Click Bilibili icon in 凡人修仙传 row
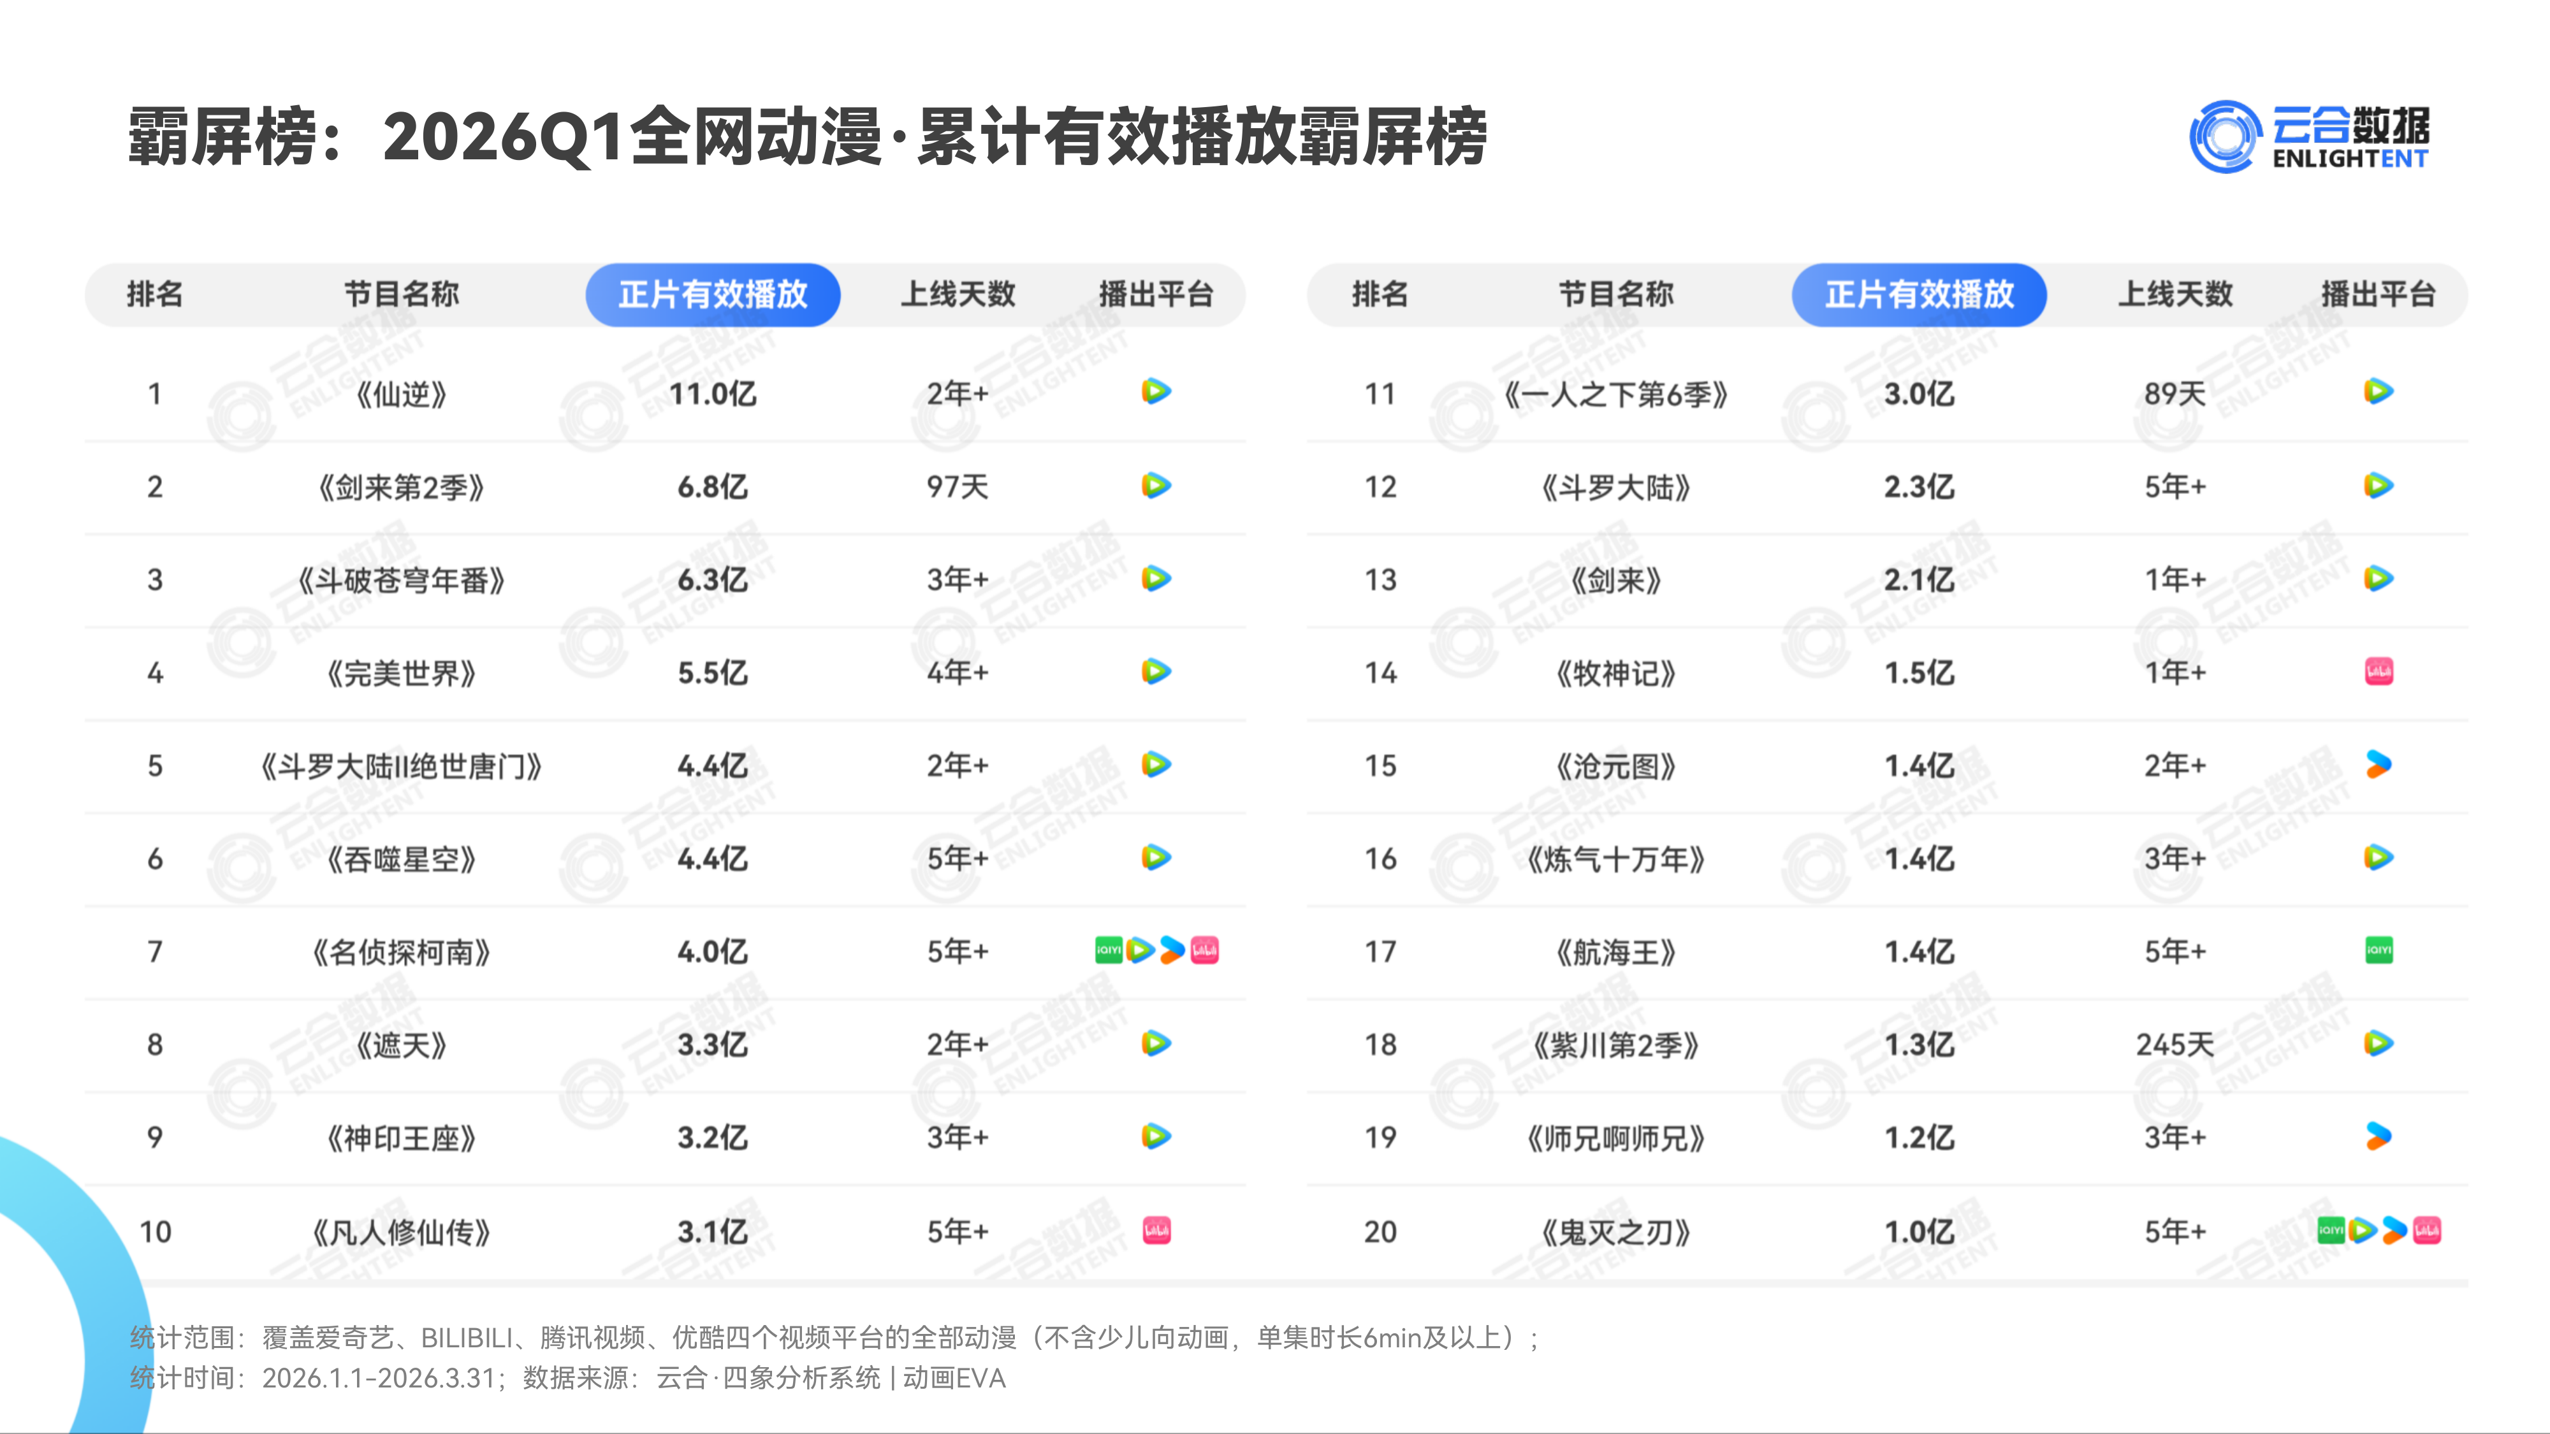 1157,1230
